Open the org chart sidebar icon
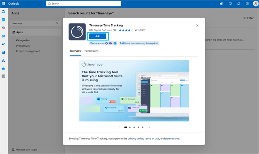The image size is (259, 154). click(3, 60)
